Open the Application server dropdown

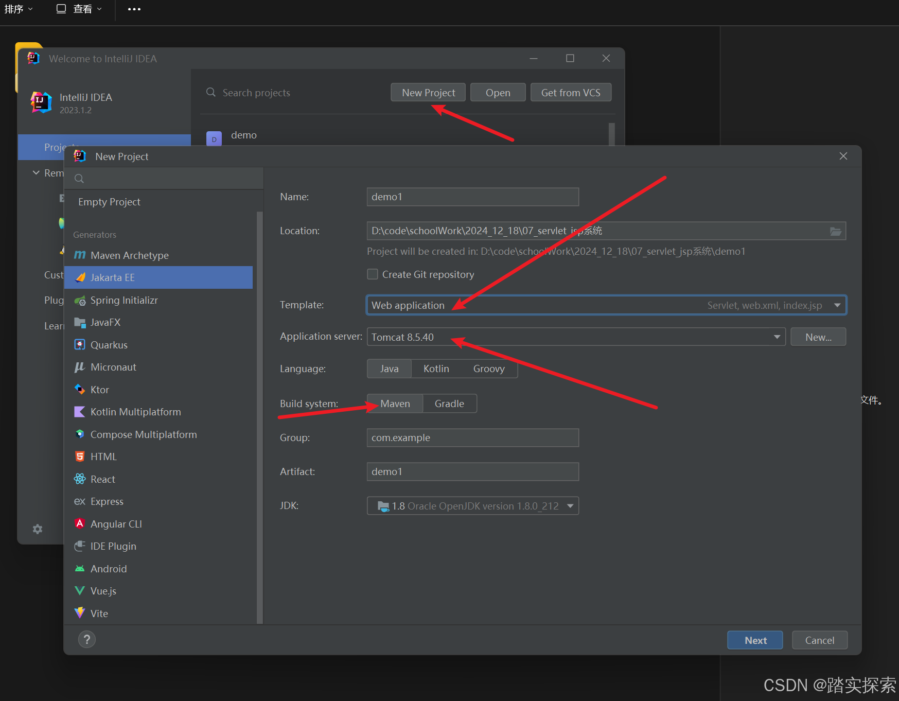(576, 337)
